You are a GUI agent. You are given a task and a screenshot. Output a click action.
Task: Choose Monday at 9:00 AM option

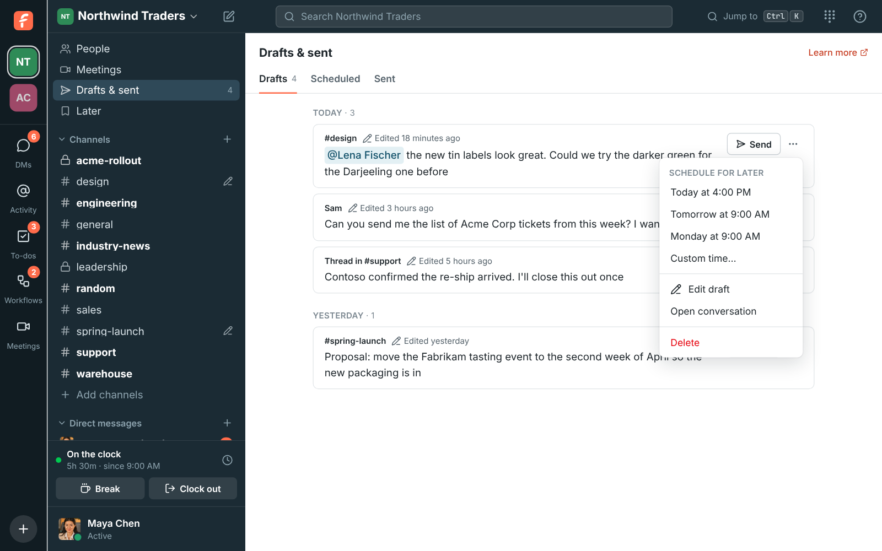[x=731, y=236]
